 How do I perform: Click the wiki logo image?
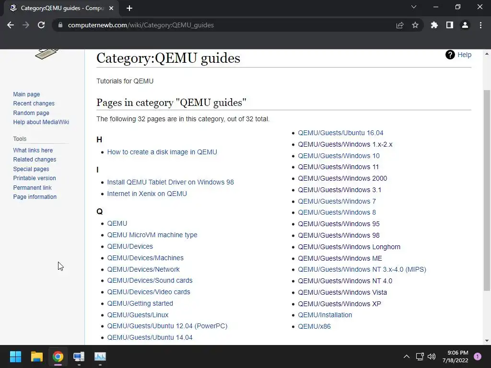pyautogui.click(x=47, y=54)
